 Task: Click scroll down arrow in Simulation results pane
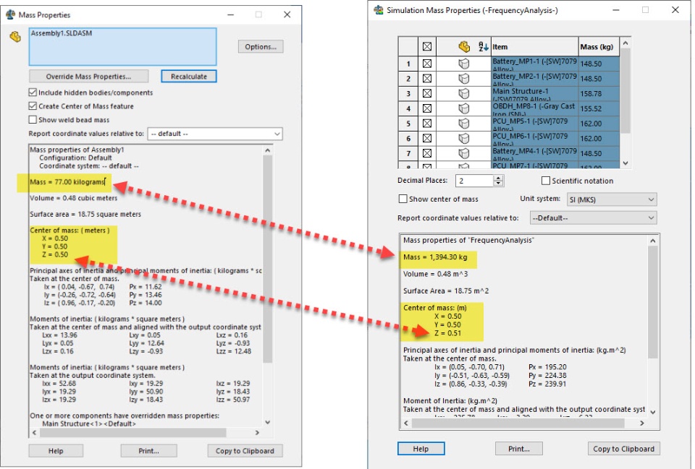[x=653, y=412]
